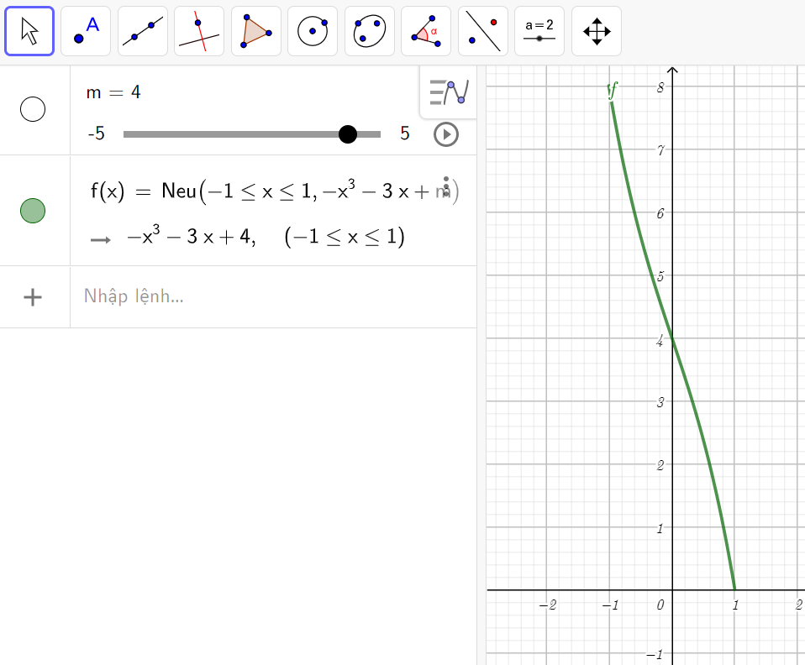805x665 pixels.
Task: Click the plus button to add input
Action: click(33, 296)
